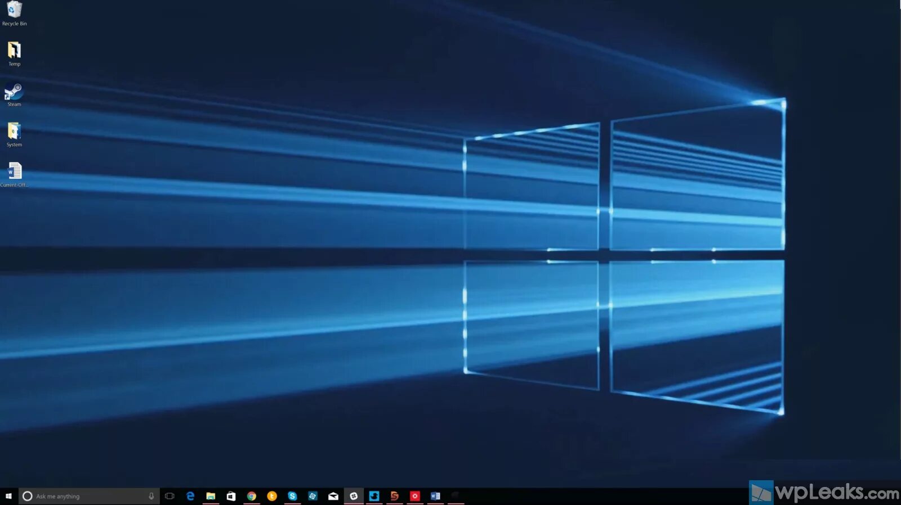Viewport: 901px width, 505px height.
Task: Switch to the Slack hashtag taskbar icon
Action: [354, 496]
